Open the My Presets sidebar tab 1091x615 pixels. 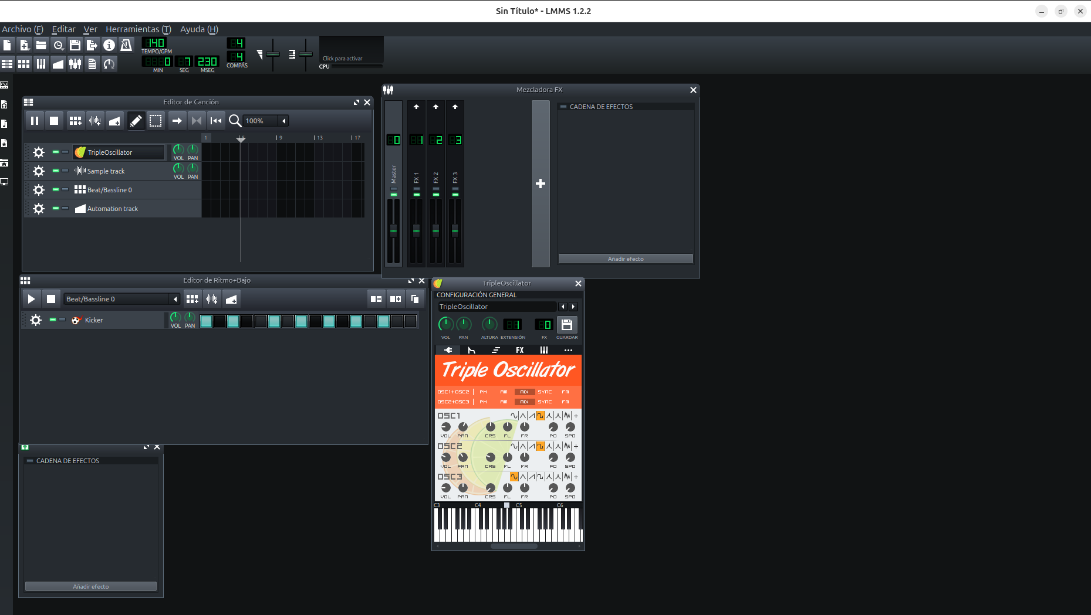coord(5,143)
